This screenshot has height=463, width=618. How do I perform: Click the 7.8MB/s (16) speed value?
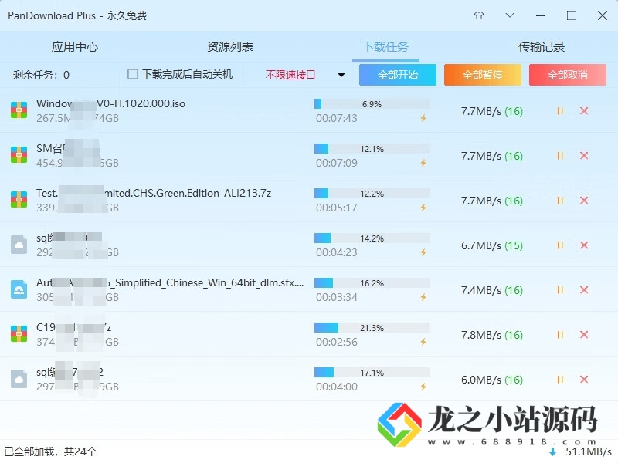[492, 335]
